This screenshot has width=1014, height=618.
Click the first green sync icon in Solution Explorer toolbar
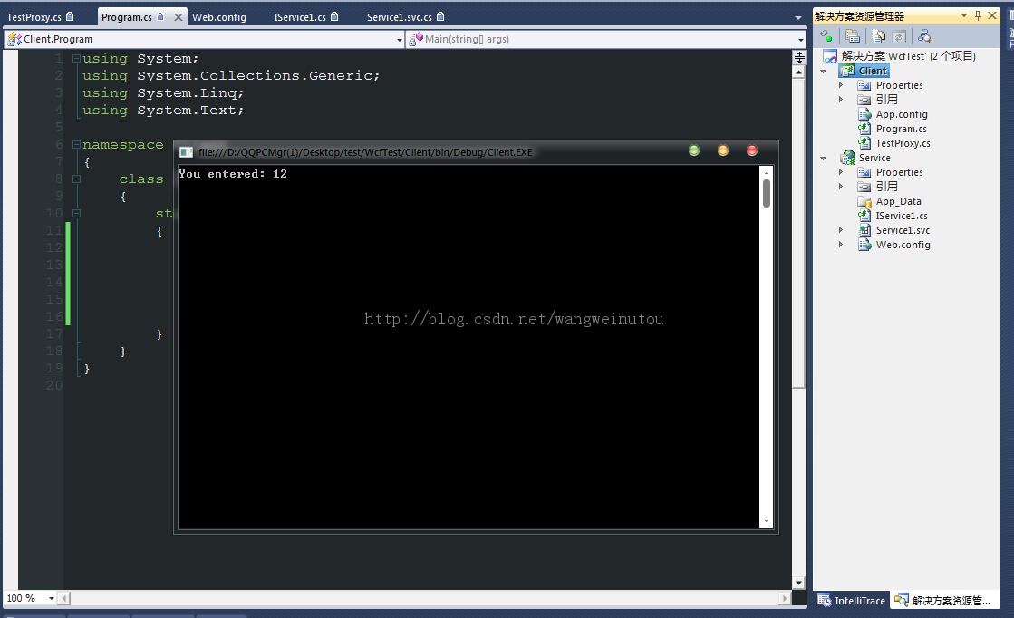(826, 36)
